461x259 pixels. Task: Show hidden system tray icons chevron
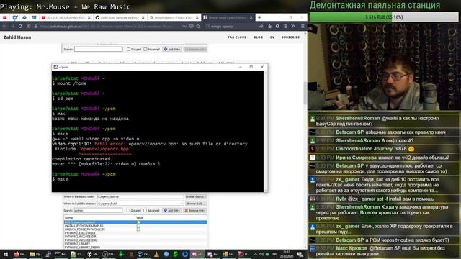tap(255, 254)
